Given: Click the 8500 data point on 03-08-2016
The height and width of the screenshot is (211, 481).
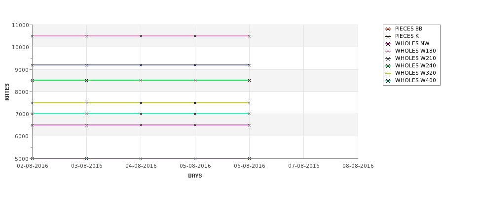Looking at the screenshot, I should (86, 80).
